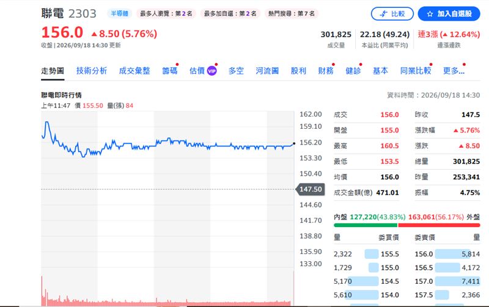
Task: Click the 均價 156.0 value
Action: (389, 177)
